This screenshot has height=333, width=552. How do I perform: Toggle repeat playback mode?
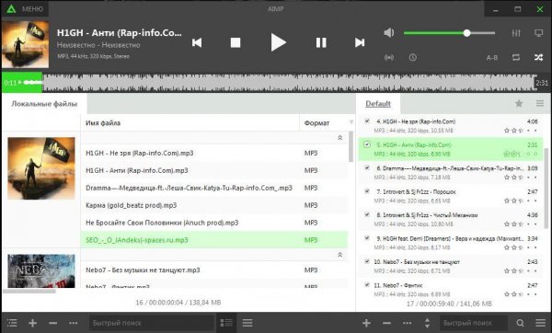(516, 57)
